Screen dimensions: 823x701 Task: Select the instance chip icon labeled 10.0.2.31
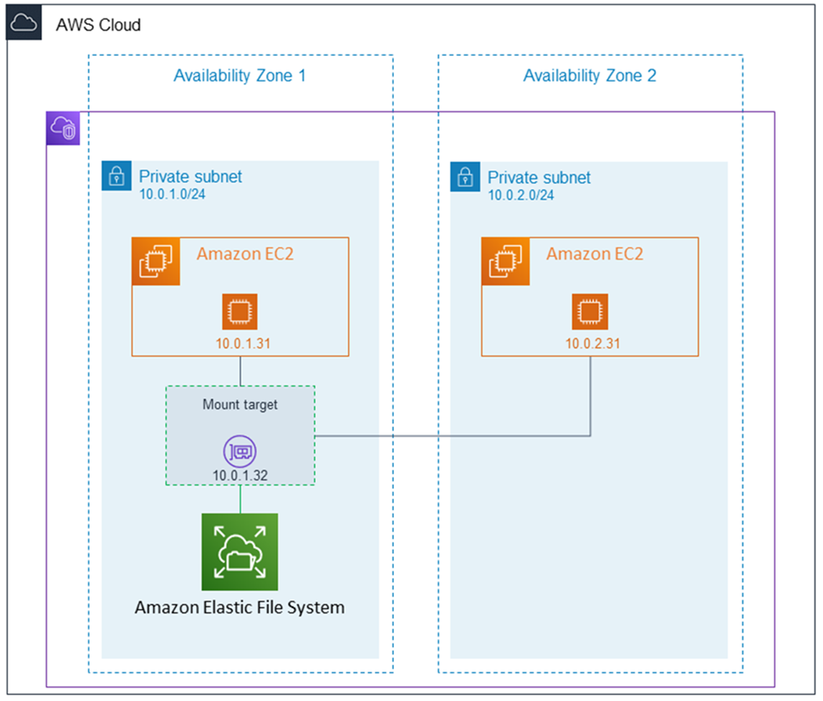[589, 311]
